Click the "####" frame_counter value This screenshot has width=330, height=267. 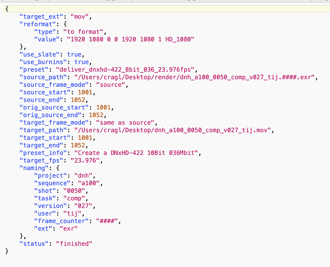tap(107, 221)
